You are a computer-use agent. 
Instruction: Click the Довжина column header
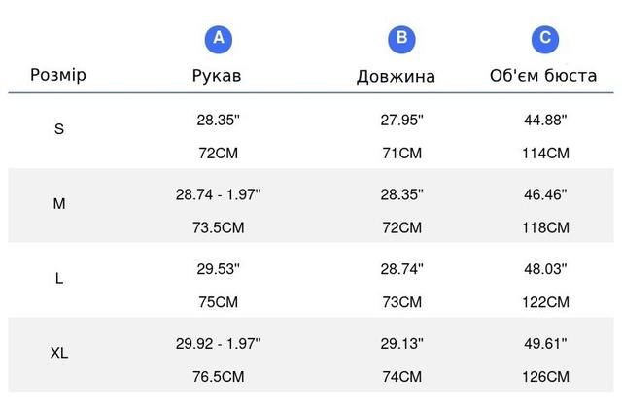point(396,76)
